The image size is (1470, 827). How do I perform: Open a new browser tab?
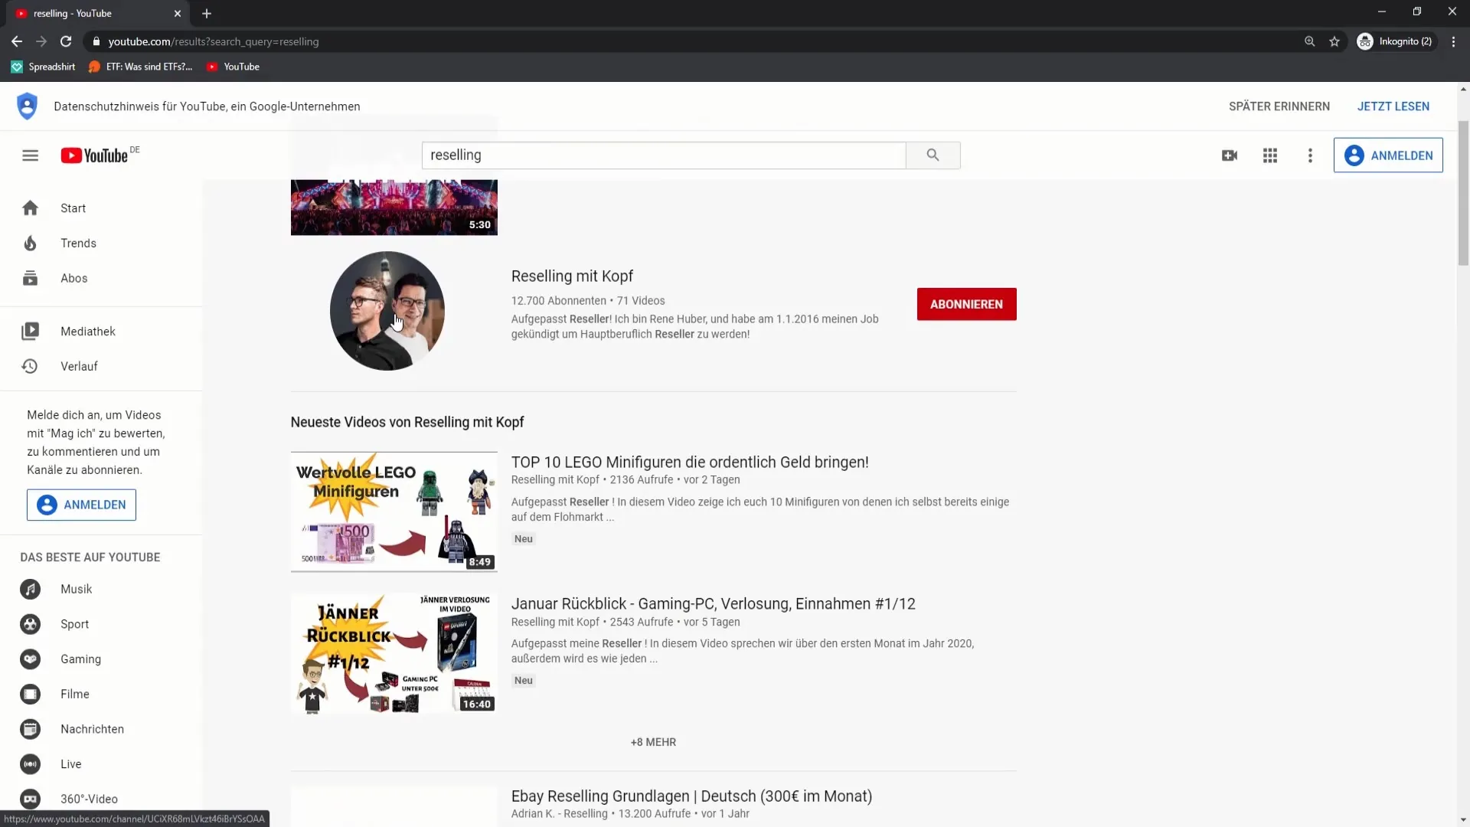[x=207, y=14]
